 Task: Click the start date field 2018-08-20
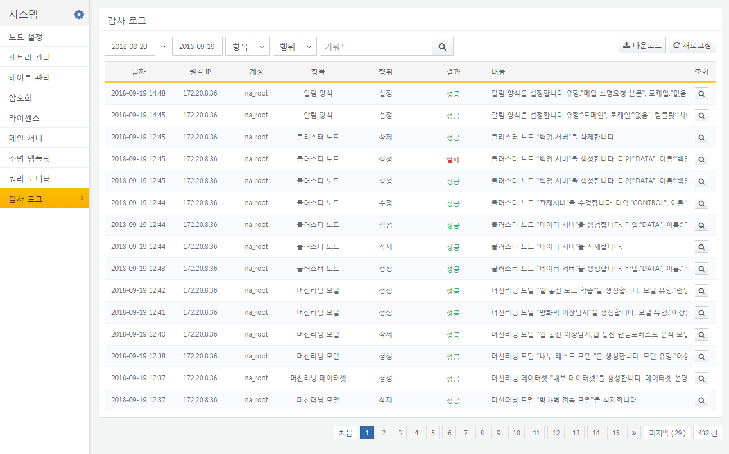click(130, 46)
